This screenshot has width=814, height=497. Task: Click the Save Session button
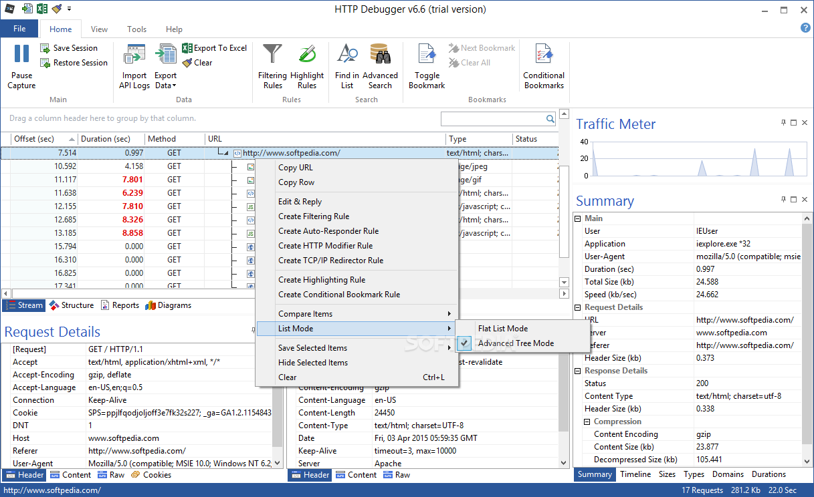(69, 48)
